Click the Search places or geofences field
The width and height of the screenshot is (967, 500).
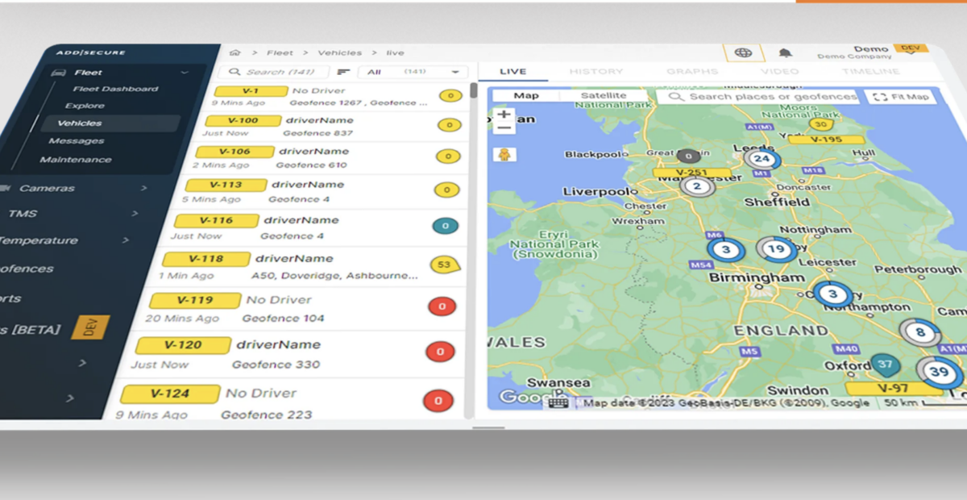[x=766, y=97]
